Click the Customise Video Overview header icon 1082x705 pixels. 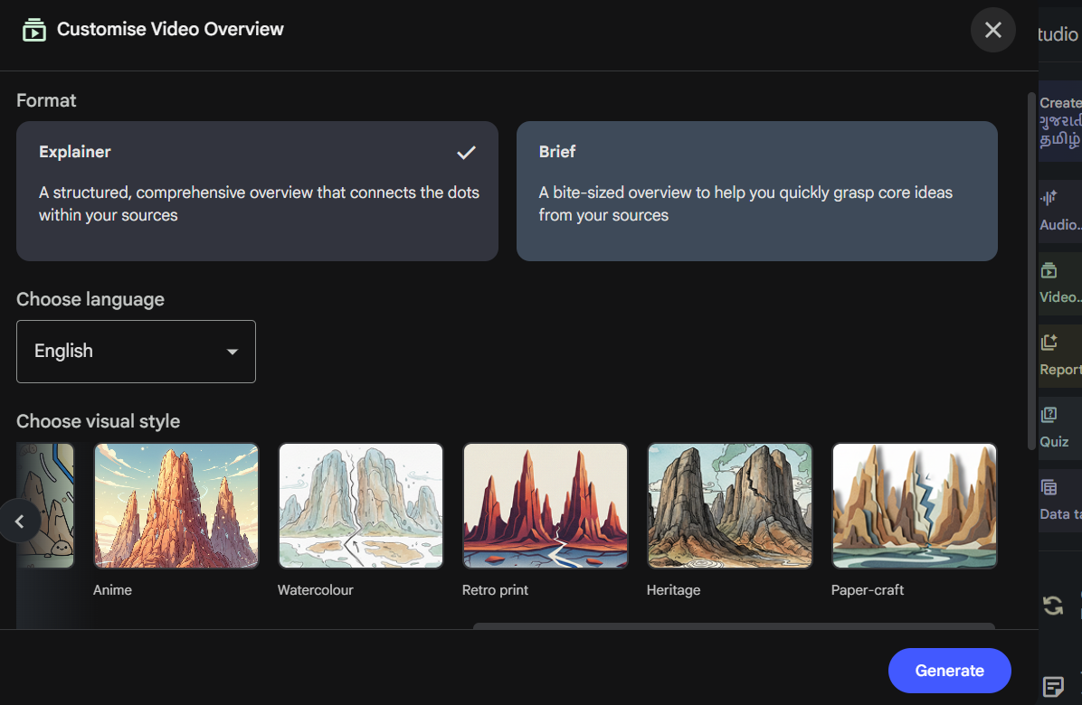(x=33, y=30)
